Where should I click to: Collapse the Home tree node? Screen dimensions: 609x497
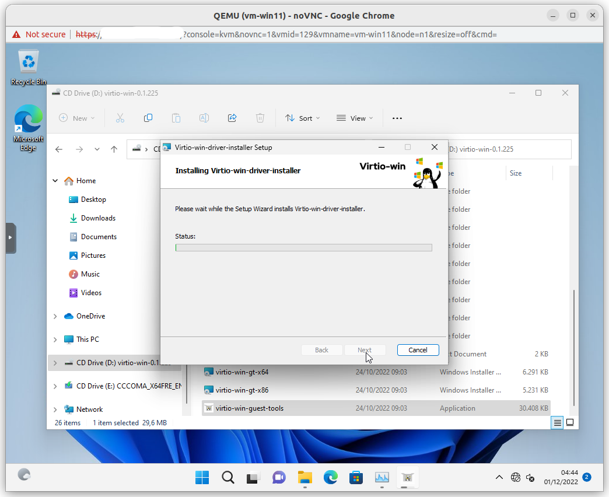(x=55, y=181)
